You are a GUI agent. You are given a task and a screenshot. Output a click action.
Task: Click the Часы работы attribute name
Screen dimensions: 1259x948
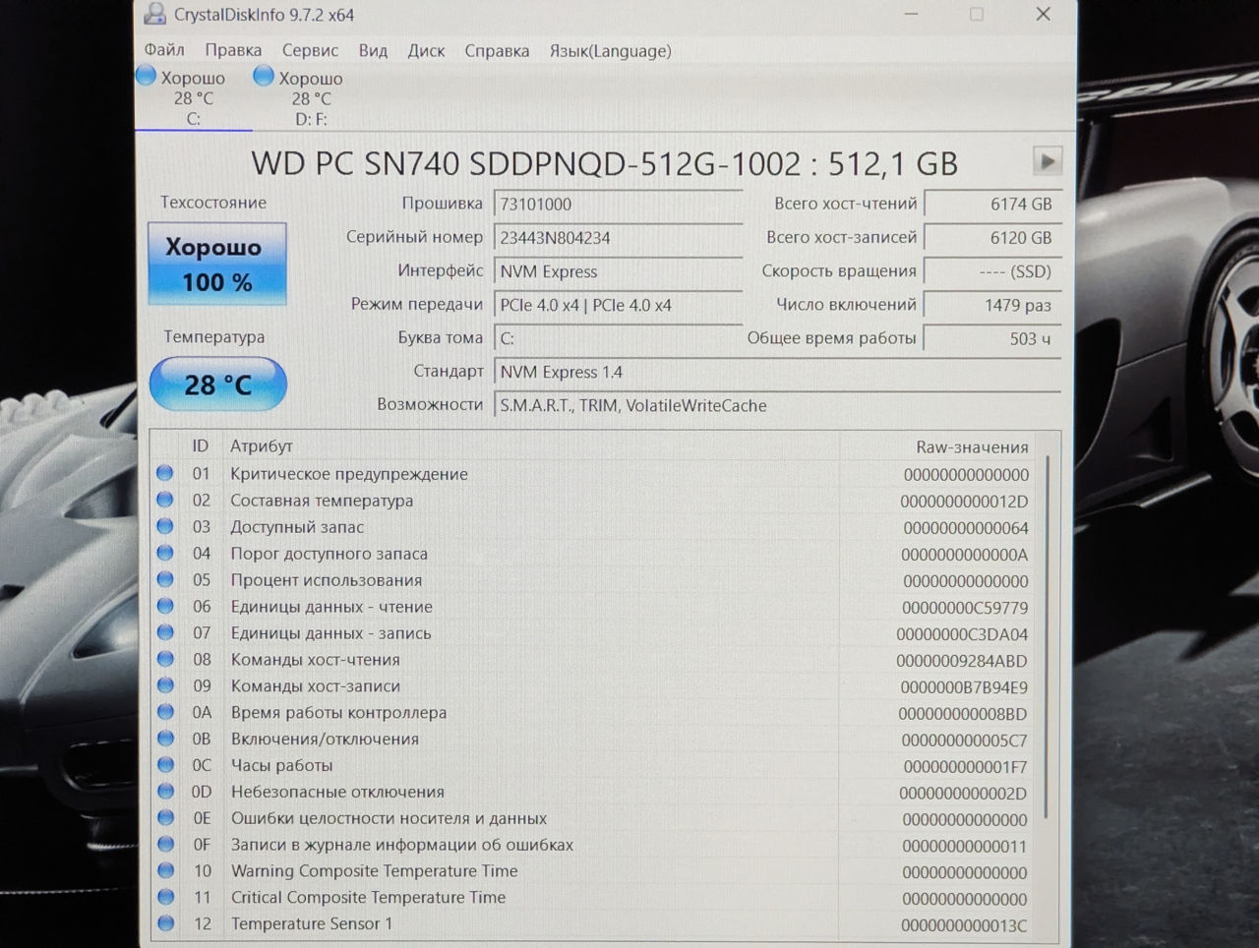(x=282, y=765)
